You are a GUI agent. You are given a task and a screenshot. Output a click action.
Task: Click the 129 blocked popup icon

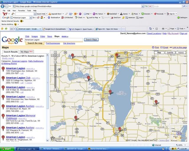pos(62,18)
